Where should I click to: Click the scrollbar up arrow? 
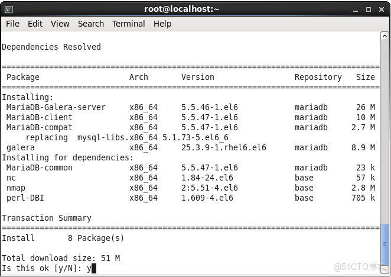pos(385,36)
